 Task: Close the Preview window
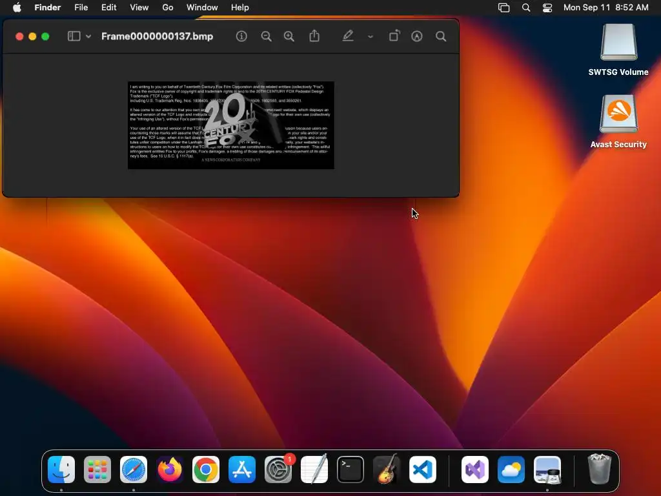click(x=19, y=36)
